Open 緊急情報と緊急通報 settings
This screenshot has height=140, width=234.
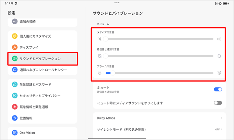pos(43,107)
